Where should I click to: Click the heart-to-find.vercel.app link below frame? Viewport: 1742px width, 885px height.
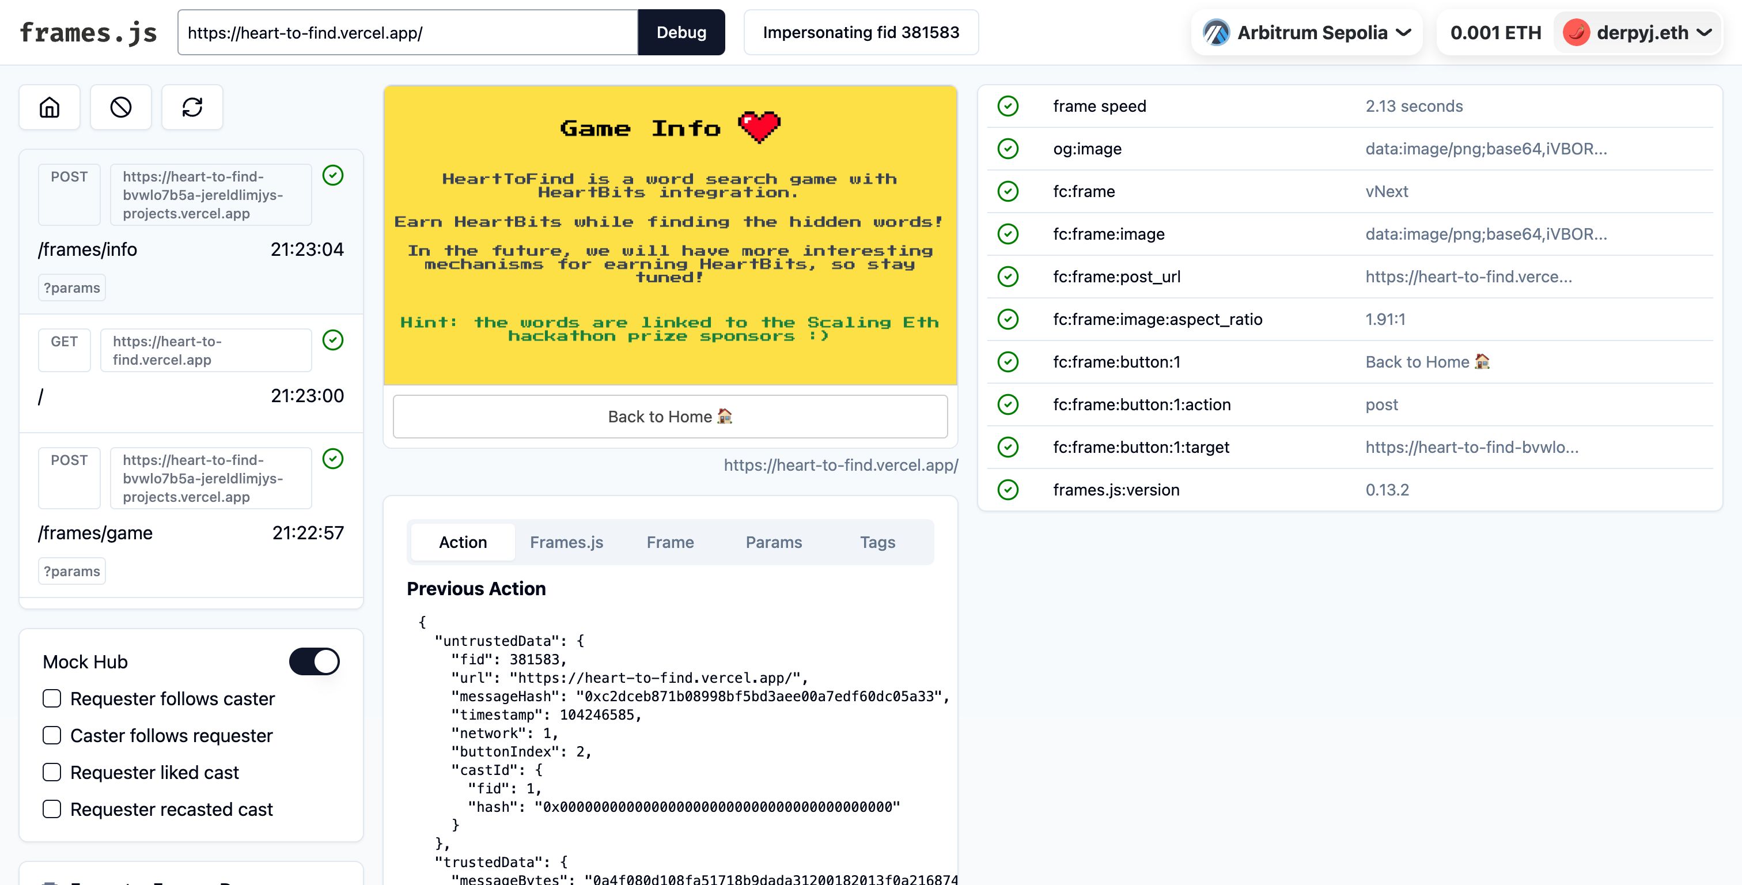(x=842, y=463)
